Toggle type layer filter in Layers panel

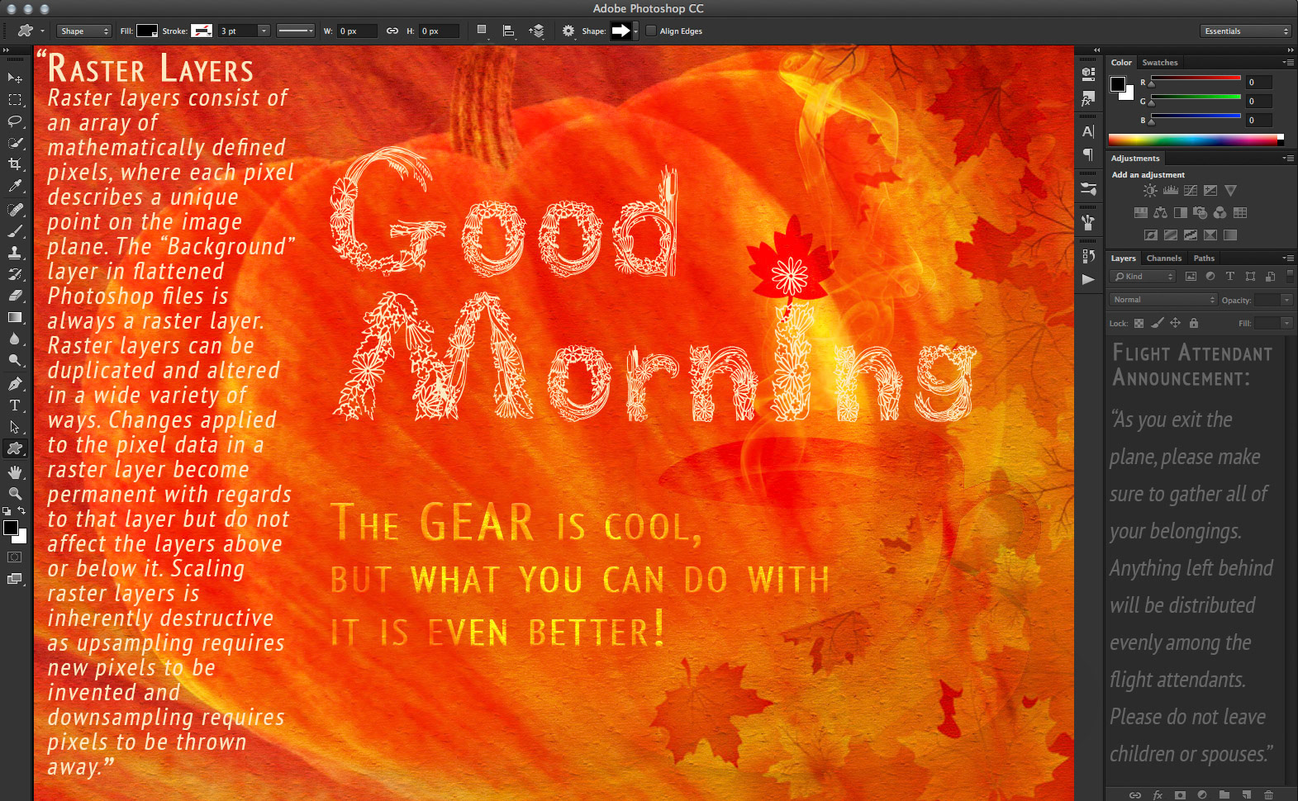[x=1230, y=277]
